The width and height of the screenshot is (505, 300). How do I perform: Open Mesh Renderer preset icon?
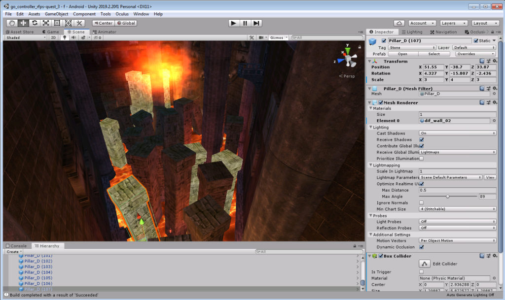pyautogui.click(x=489, y=102)
